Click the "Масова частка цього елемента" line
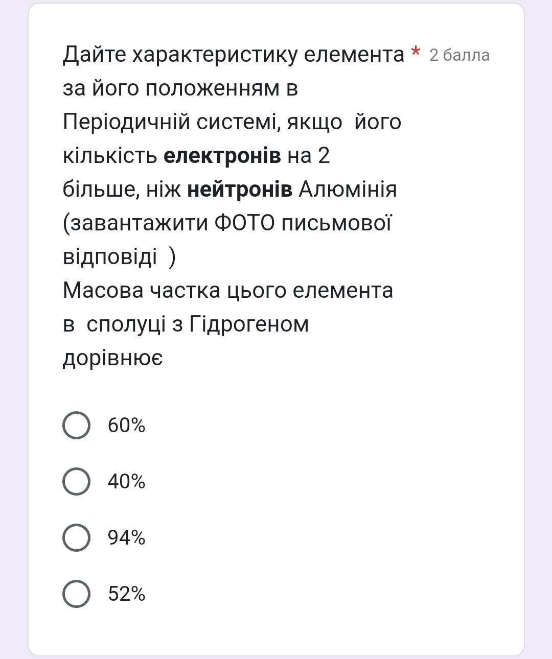552x659 pixels. (228, 291)
